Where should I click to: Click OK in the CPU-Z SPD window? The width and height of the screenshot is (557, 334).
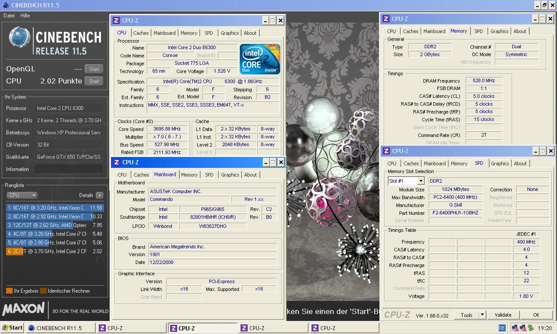[536, 315]
